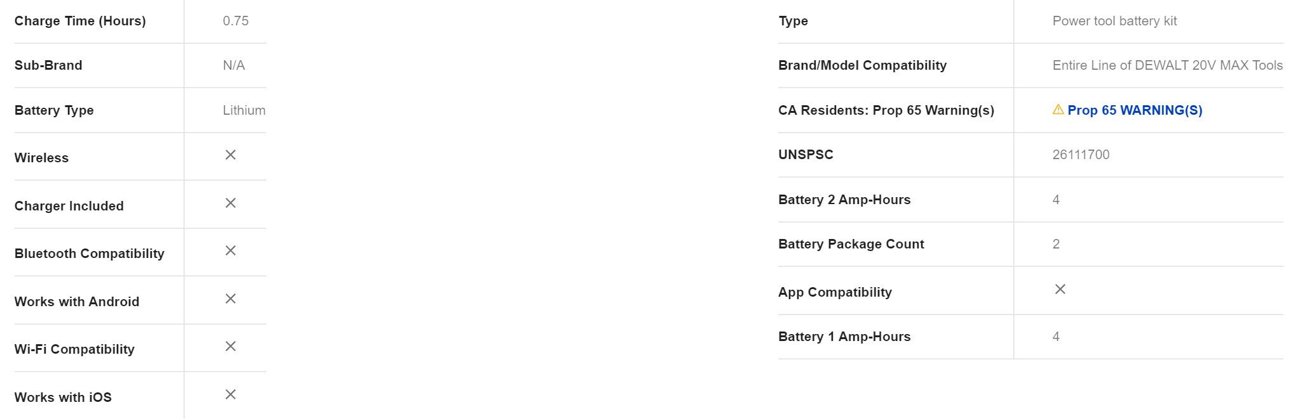Click the X icon for Bluetooth Compatibility
The height and width of the screenshot is (419, 1310).
tap(231, 251)
